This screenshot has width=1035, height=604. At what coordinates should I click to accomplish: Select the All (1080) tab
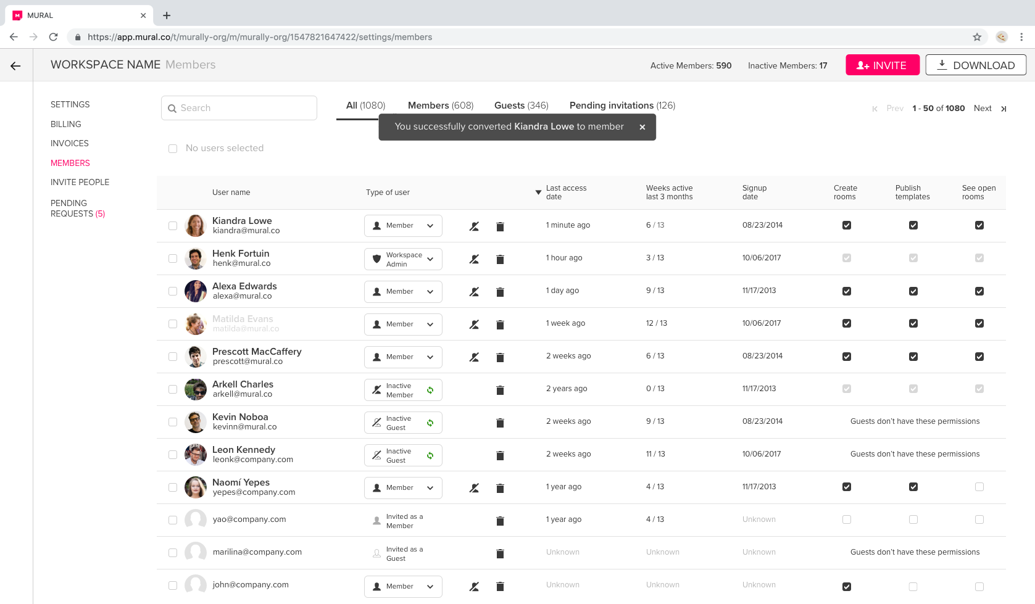pos(365,105)
